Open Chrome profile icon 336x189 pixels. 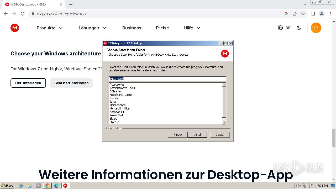[322, 14]
